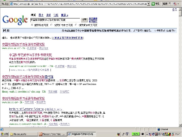Open similar pages link for amsscn.htm result
182x137 pixels.
click(72, 66)
